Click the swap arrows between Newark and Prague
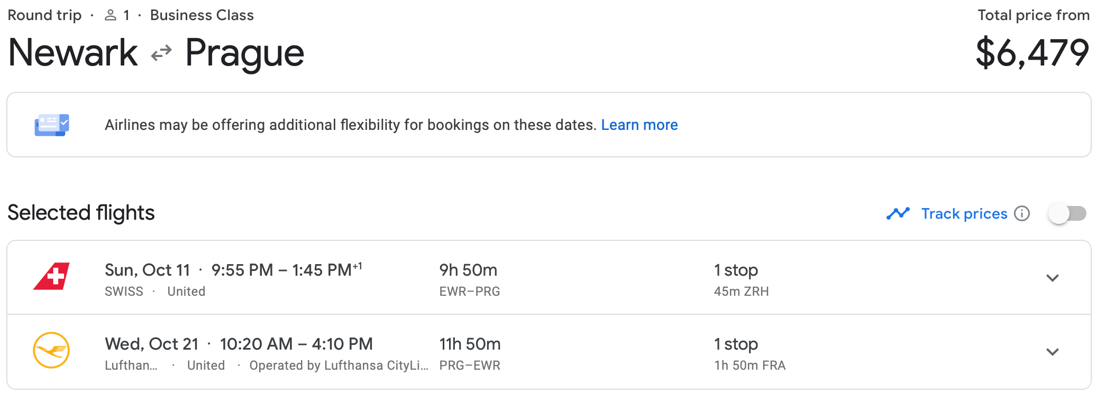The height and width of the screenshot is (394, 1097). [162, 51]
